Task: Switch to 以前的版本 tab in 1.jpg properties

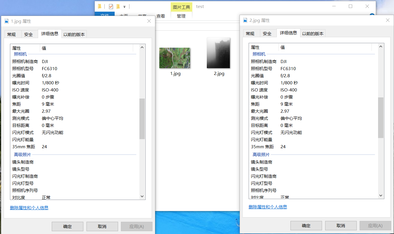Action: [x=74, y=34]
